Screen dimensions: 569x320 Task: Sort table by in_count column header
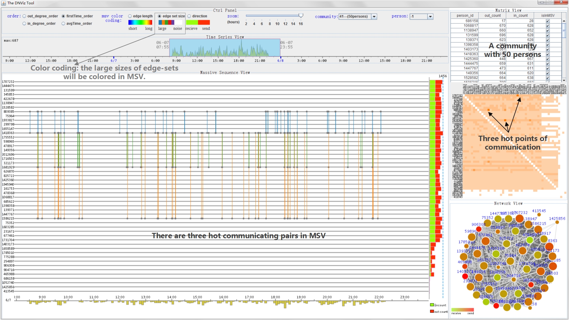tap(520, 16)
